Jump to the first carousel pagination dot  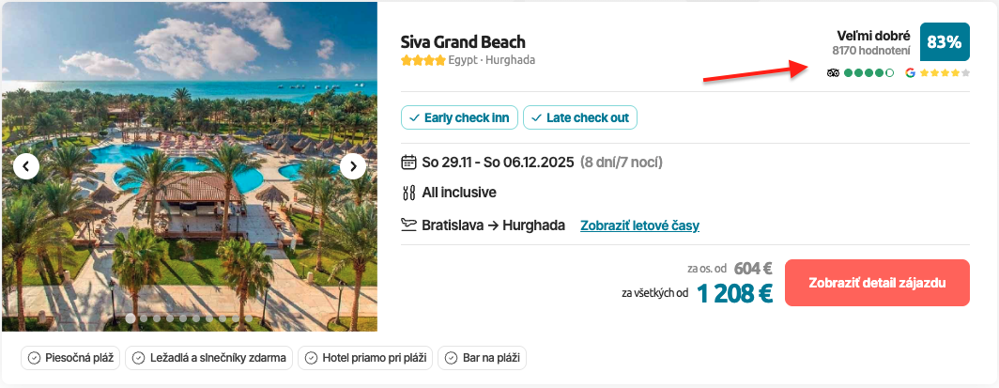(131, 318)
